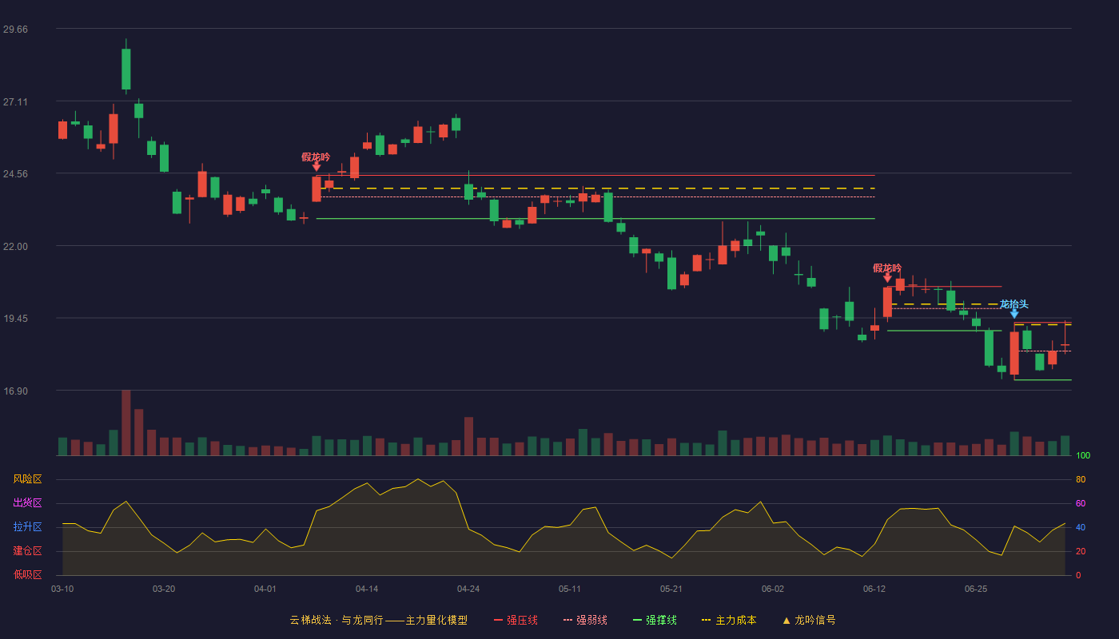
Task: Click the 出货区 zone label
Action: 28,503
